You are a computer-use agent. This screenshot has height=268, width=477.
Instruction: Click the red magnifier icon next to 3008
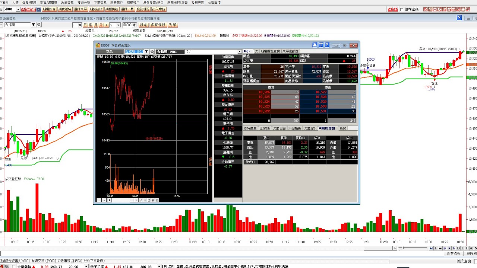23,9
